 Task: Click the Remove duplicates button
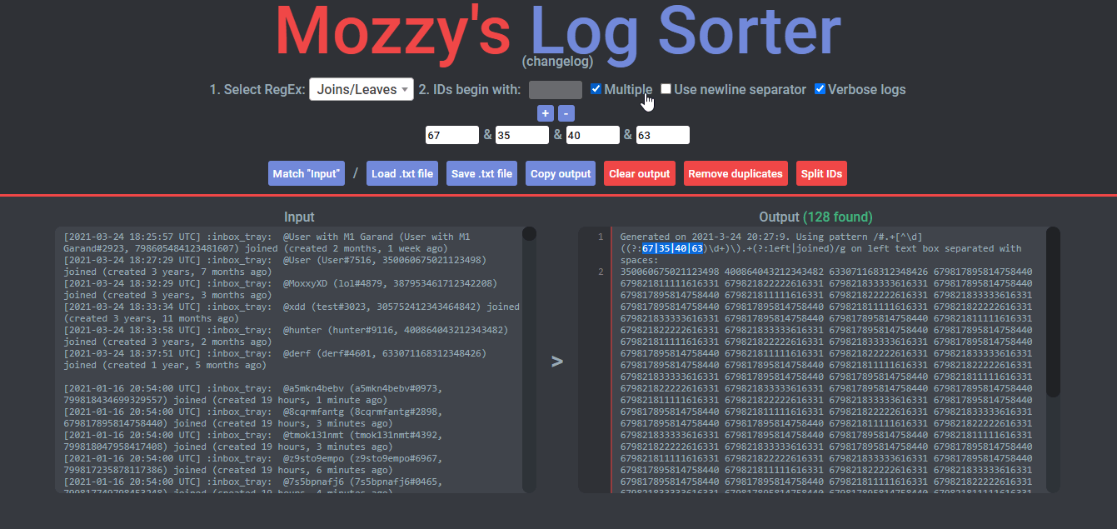pyautogui.click(x=736, y=173)
